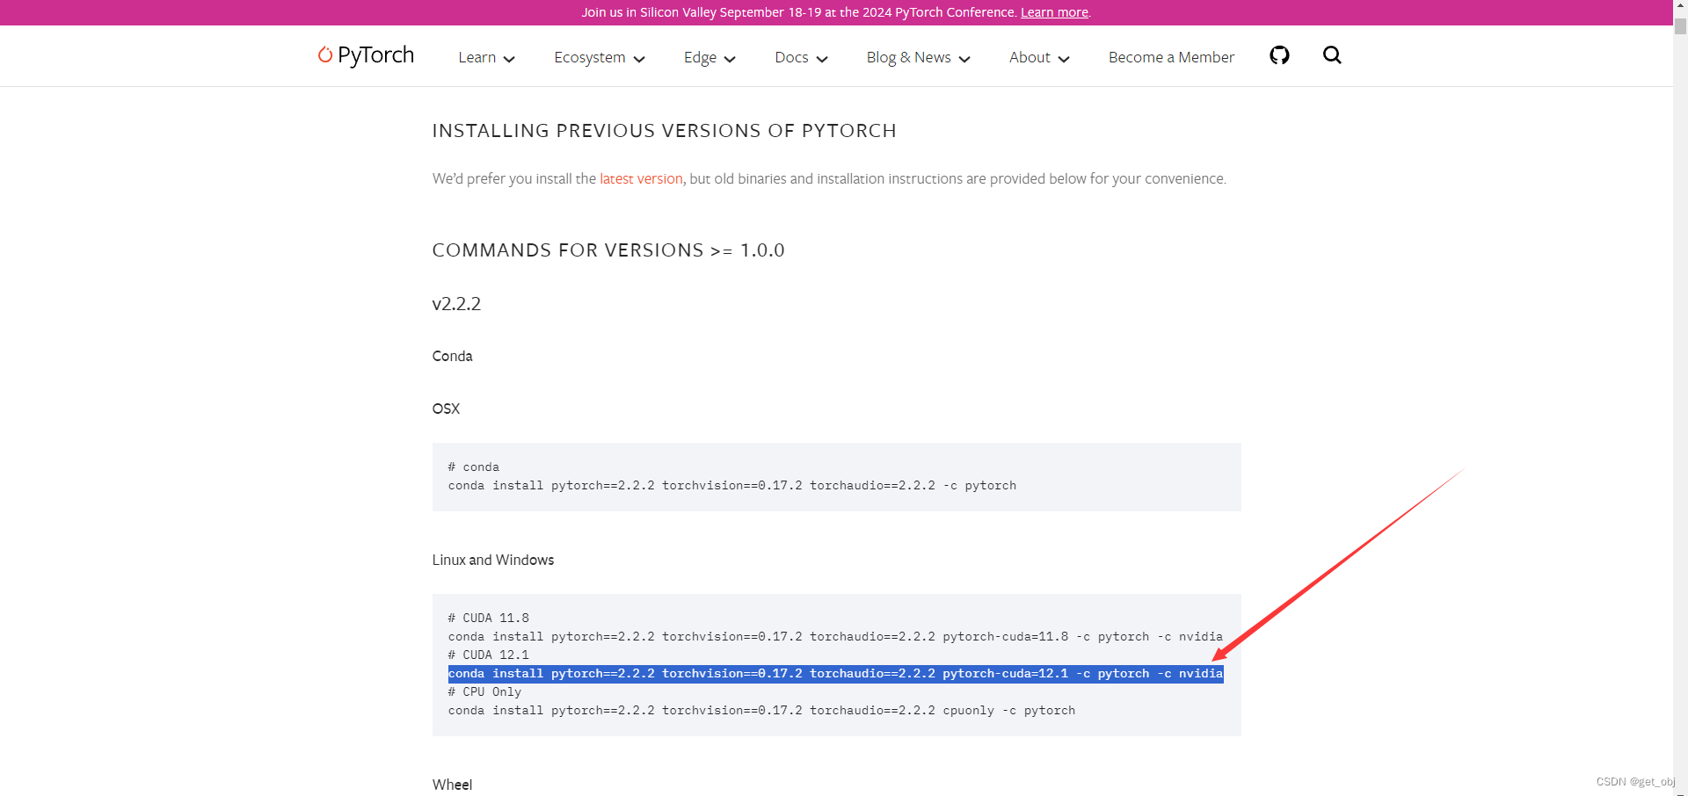Open the About dropdown
Screen dimensions: 1688x796
[1039, 57]
